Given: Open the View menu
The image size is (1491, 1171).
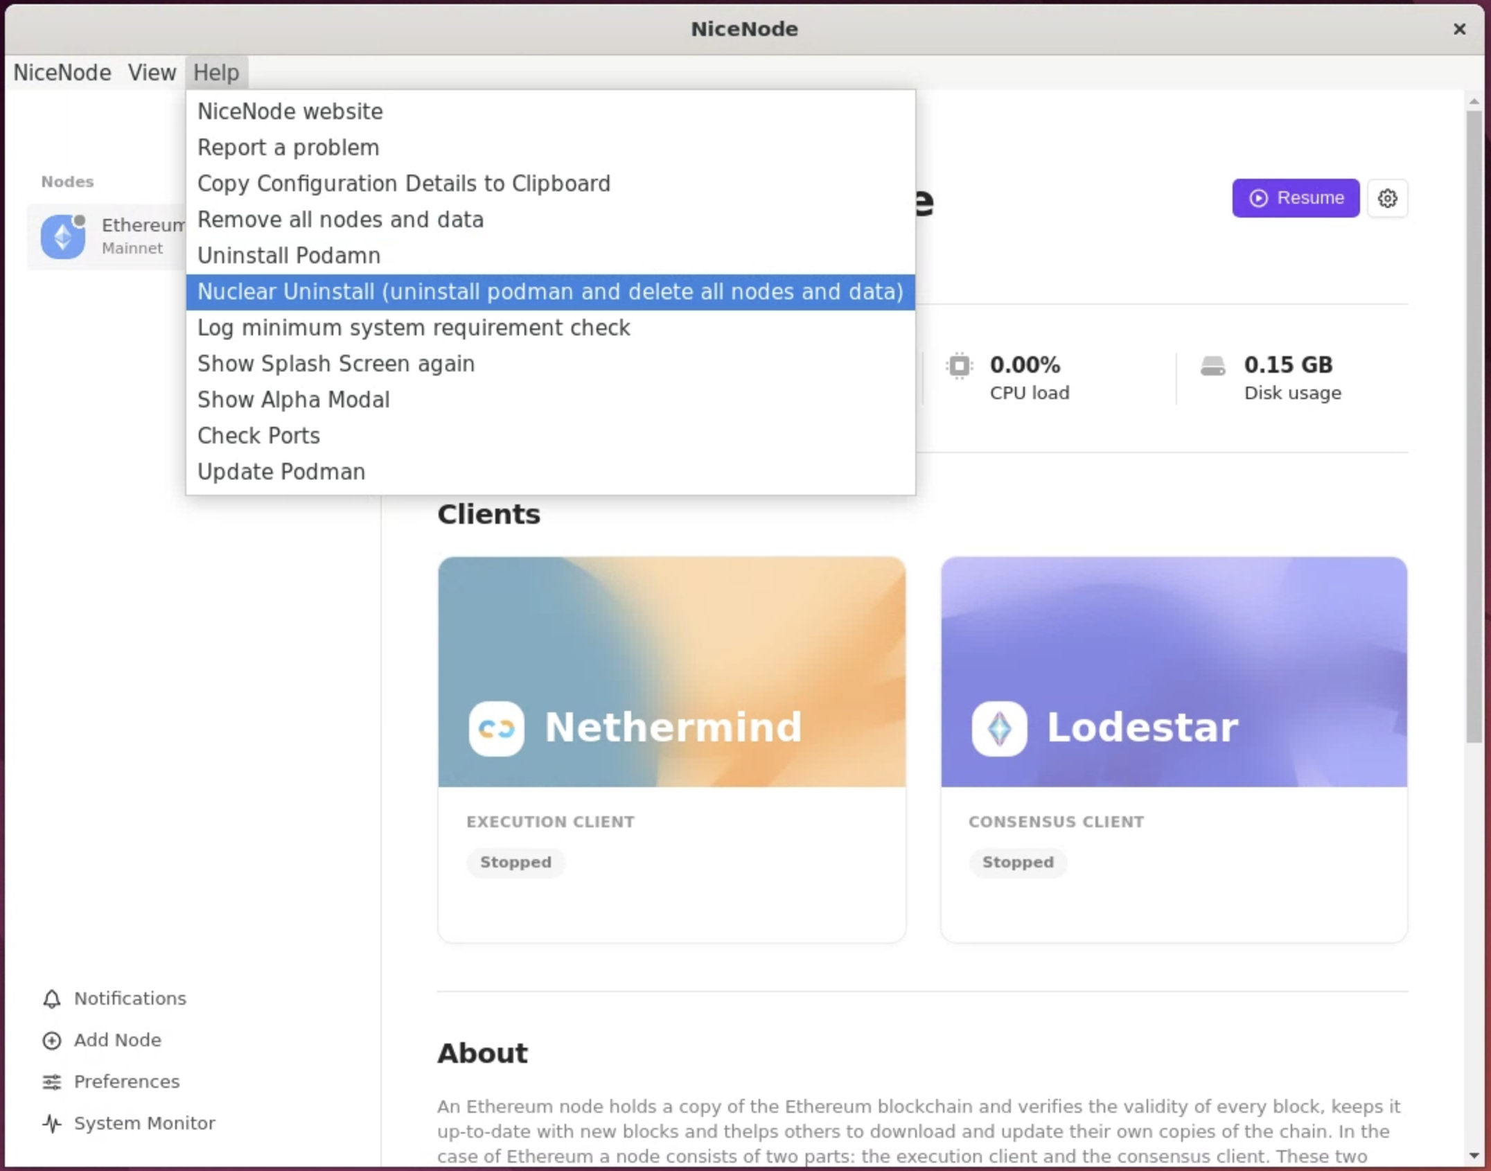Looking at the screenshot, I should [x=152, y=73].
